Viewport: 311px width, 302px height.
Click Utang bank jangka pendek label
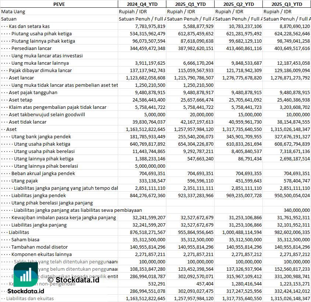[x=41, y=136]
